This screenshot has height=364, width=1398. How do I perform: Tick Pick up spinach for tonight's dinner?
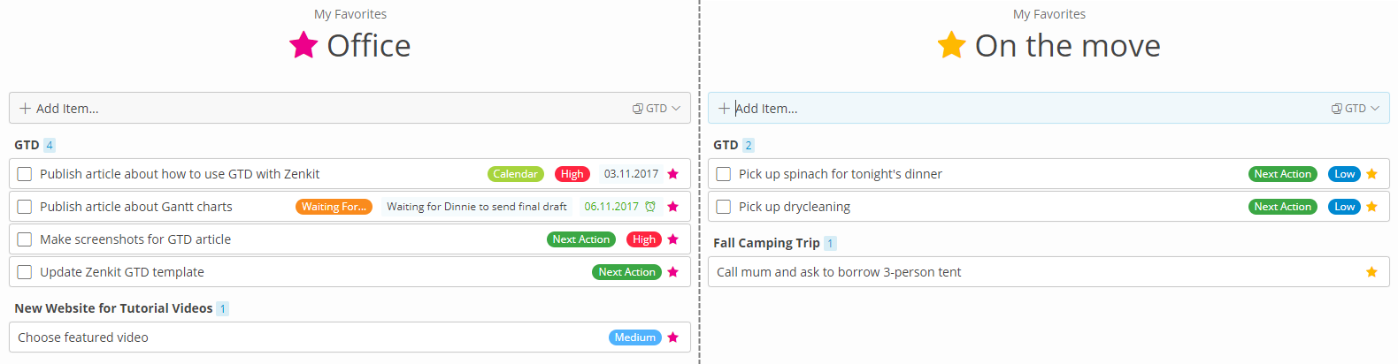coord(724,174)
